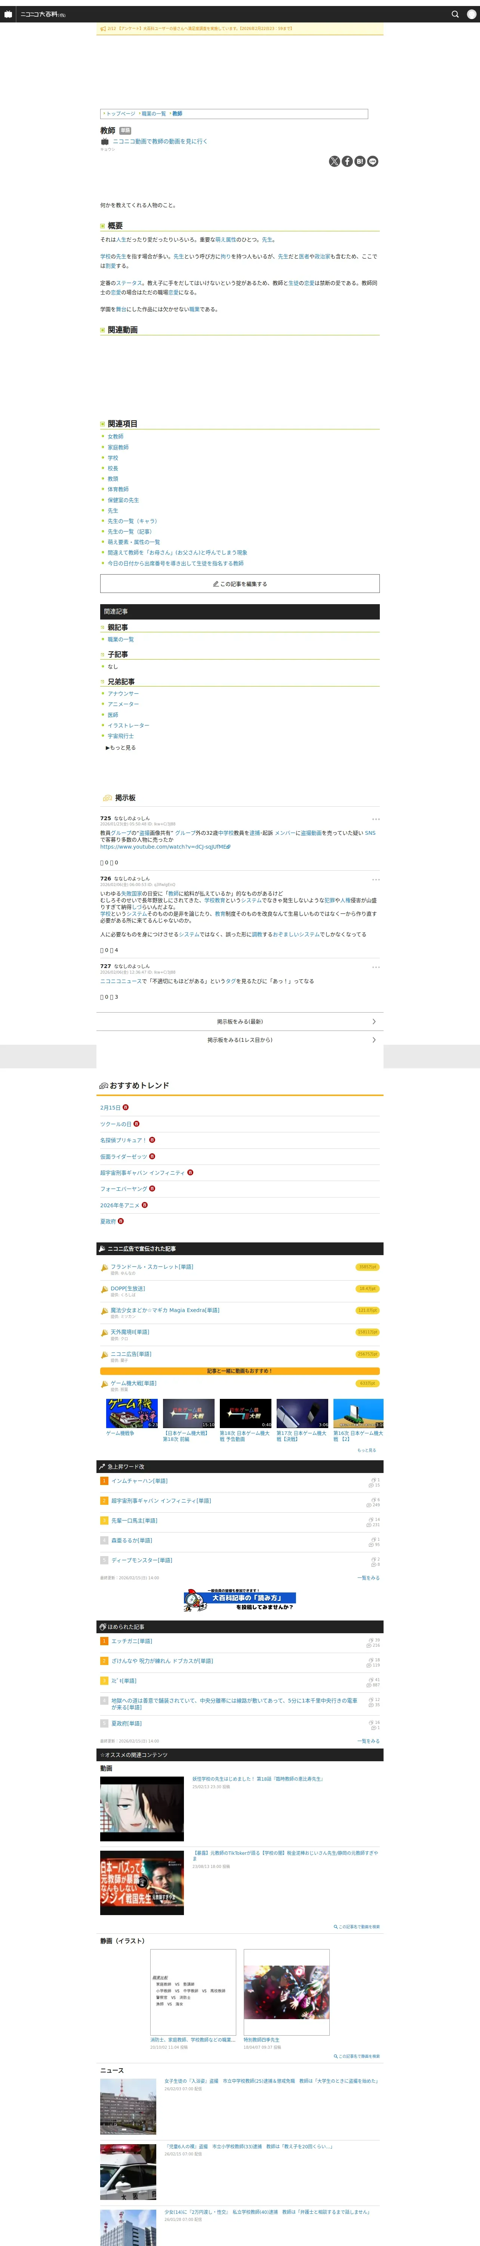This screenshot has height=2246, width=480.
Task: Open 超宇宙刑事ギャバン インフィニティ in rising words
Action: (160, 1501)
